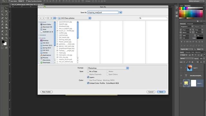This screenshot has width=206, height=116.
Task: Collapse the PLACES sidebar section
Action: click(x=39, y=38)
